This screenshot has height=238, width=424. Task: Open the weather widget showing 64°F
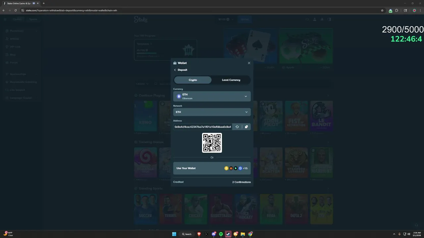coord(8,234)
